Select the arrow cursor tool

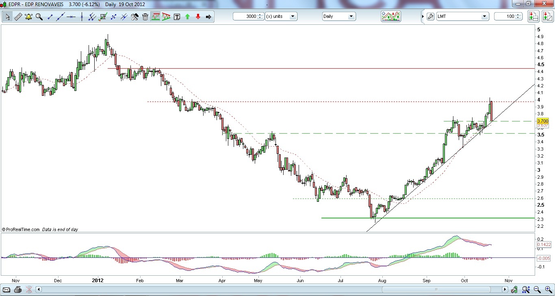pyautogui.click(x=7, y=17)
